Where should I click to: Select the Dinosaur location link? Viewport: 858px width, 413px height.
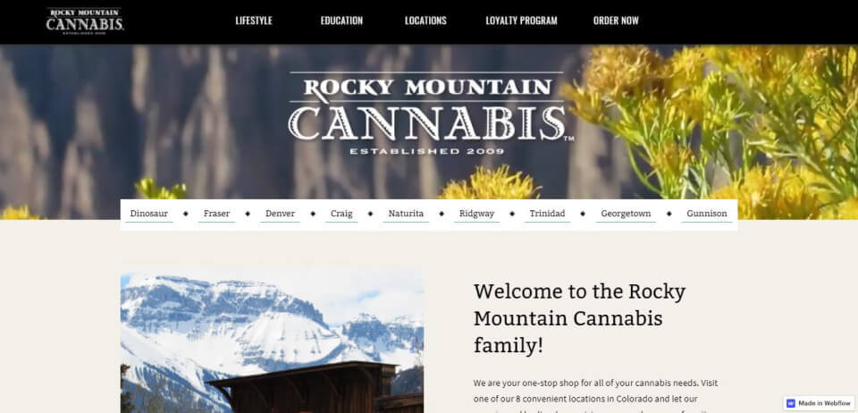tap(149, 214)
